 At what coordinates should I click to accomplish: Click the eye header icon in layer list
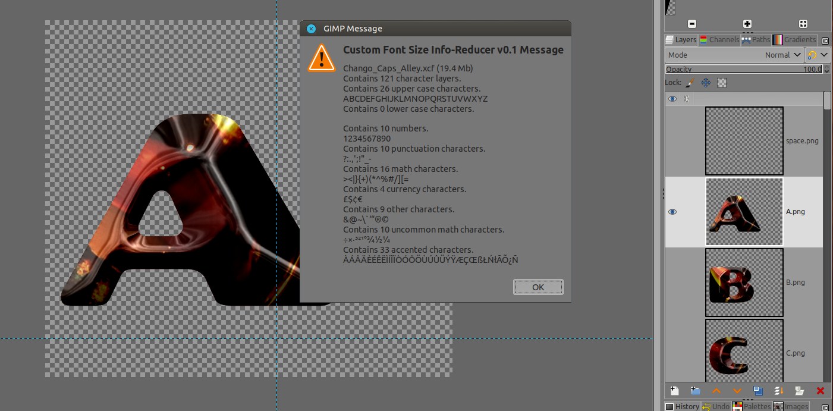coord(672,99)
